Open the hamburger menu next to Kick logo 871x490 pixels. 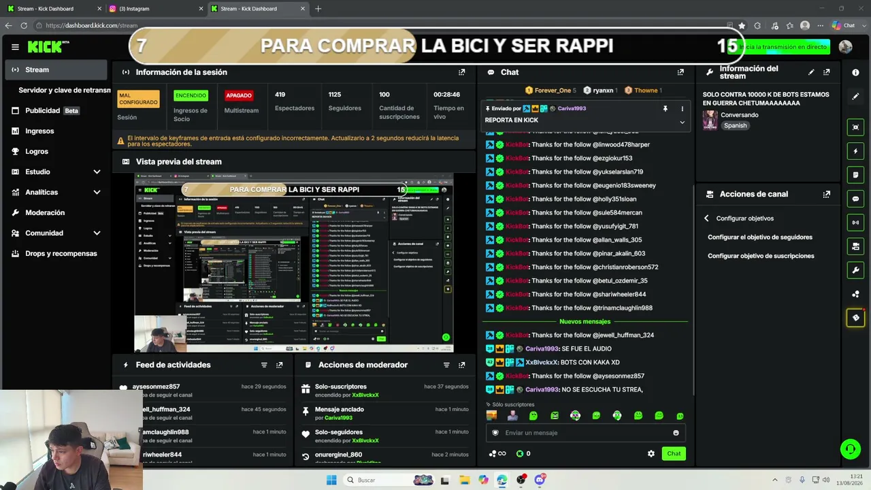[x=15, y=47]
